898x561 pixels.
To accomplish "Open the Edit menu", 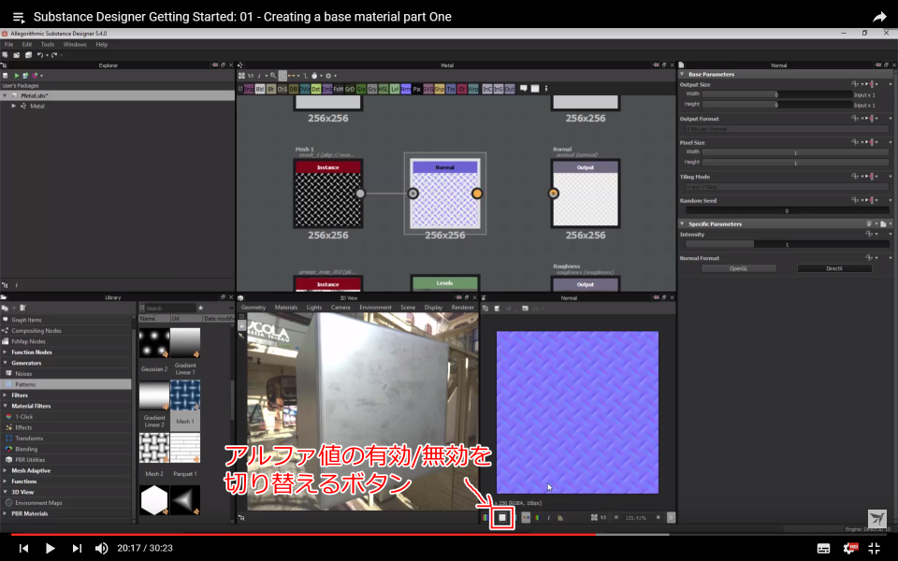I will 27,44.
